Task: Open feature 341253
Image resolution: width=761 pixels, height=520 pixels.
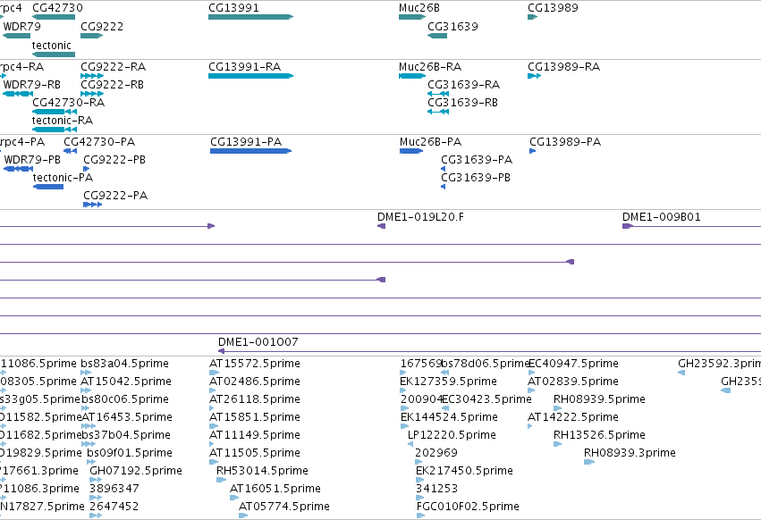Action: [436, 489]
